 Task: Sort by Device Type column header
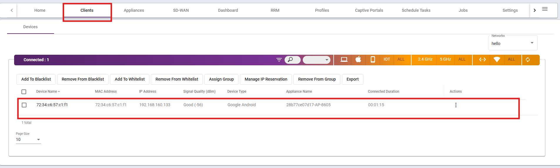coord(237,92)
